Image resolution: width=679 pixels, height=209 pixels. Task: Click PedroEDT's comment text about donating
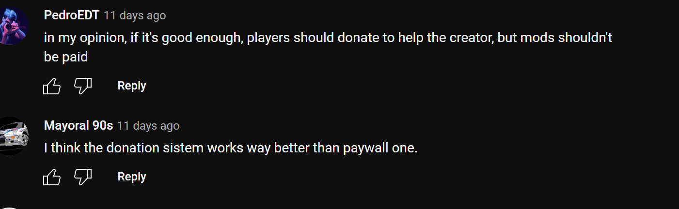tap(328, 47)
